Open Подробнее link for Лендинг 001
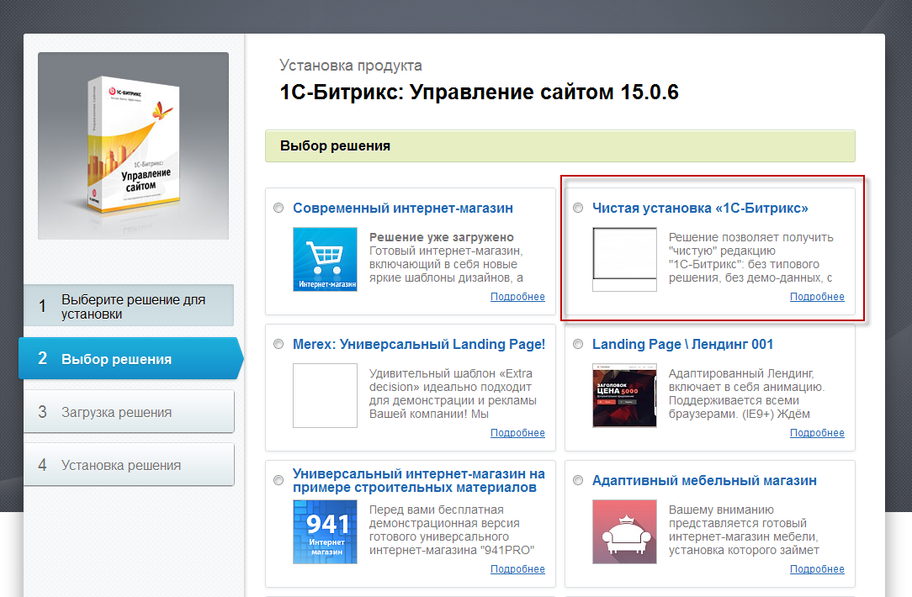This screenshot has height=597, width=912. point(817,432)
